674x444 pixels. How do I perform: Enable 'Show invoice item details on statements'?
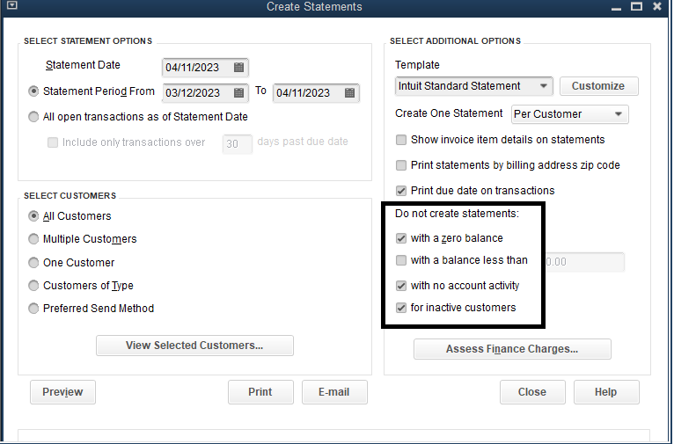click(401, 140)
